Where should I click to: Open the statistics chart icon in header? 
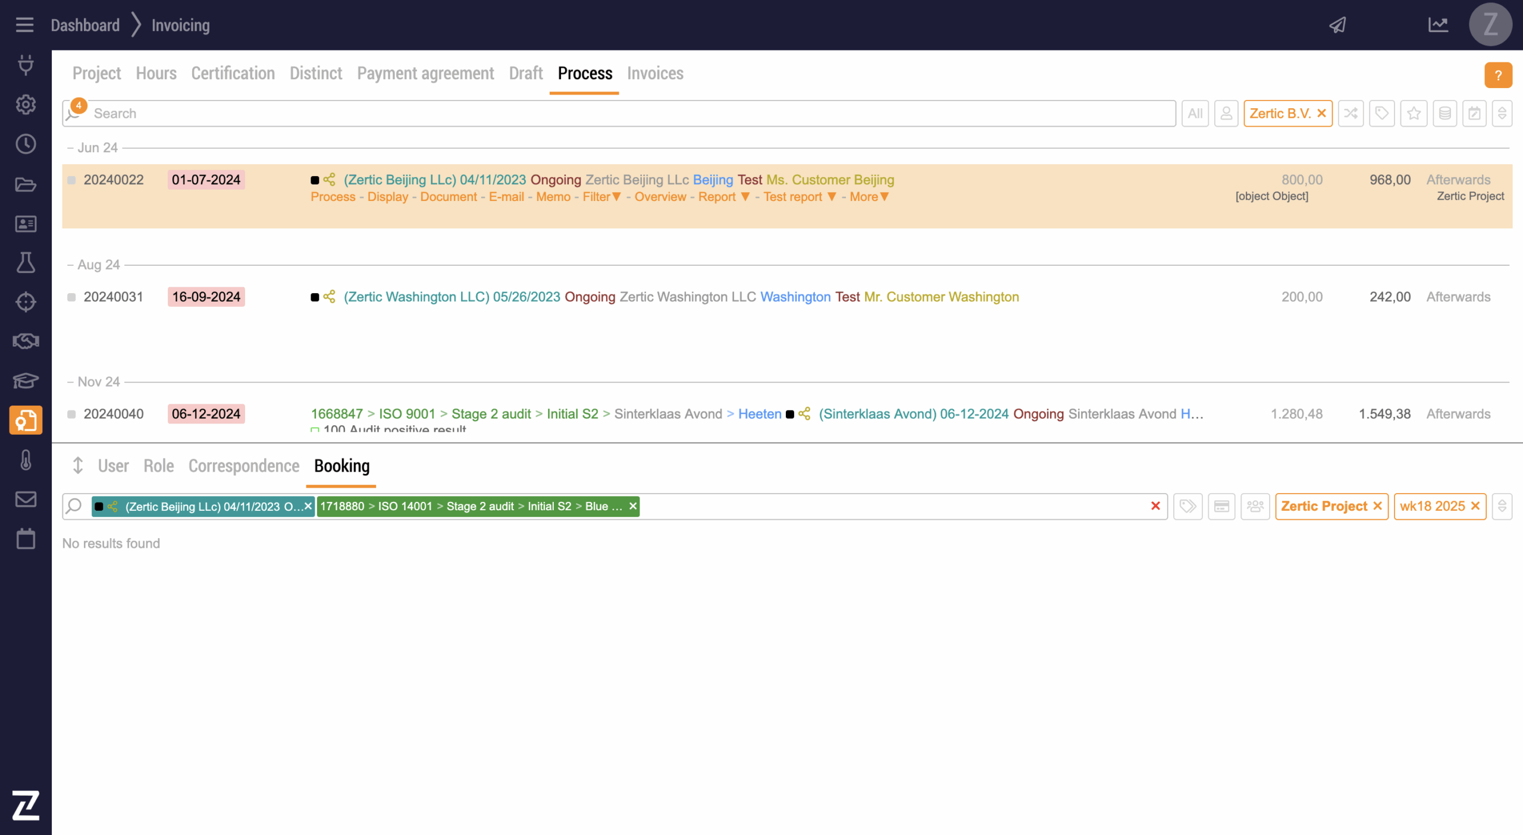tap(1438, 25)
